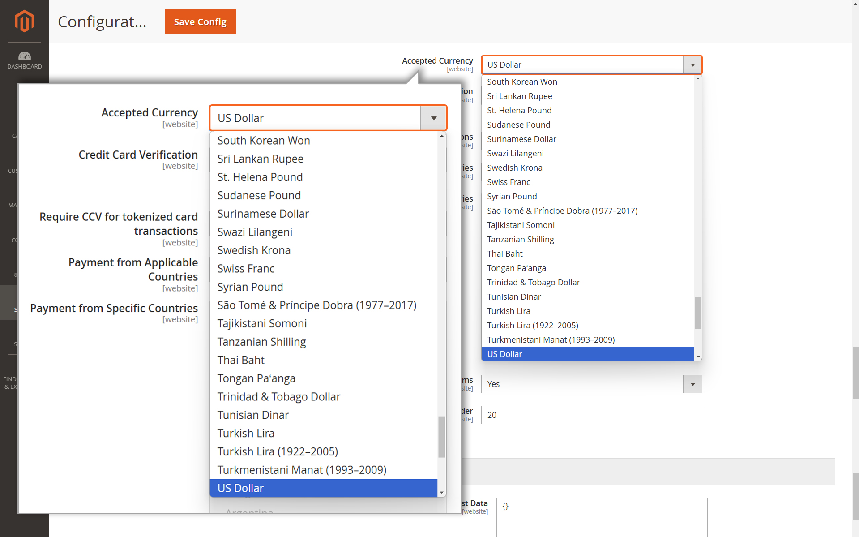Pick Tanzanian Shilling in right list
Screen dimensions: 859x537
click(x=588, y=239)
